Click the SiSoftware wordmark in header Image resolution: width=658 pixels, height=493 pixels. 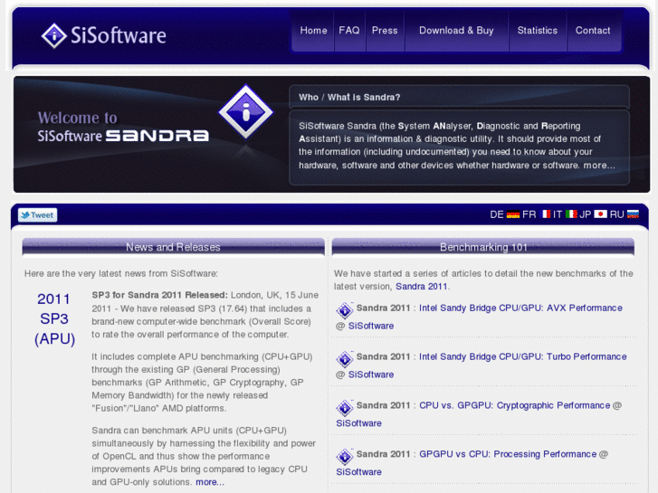(119, 35)
